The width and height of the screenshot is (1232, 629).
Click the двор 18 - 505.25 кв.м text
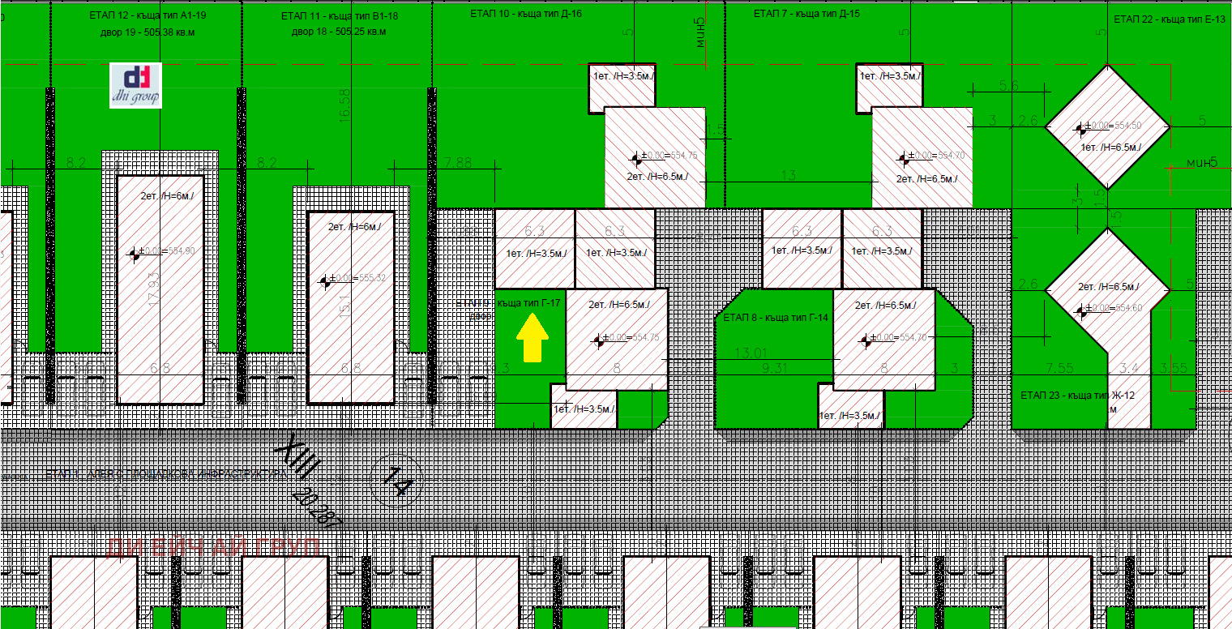[340, 32]
